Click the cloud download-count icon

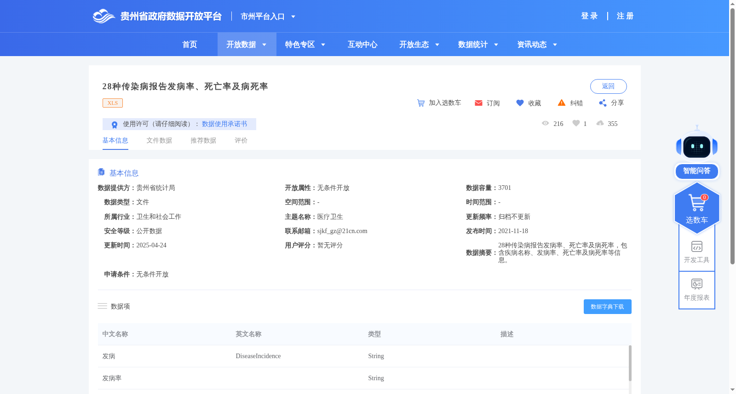coord(600,123)
